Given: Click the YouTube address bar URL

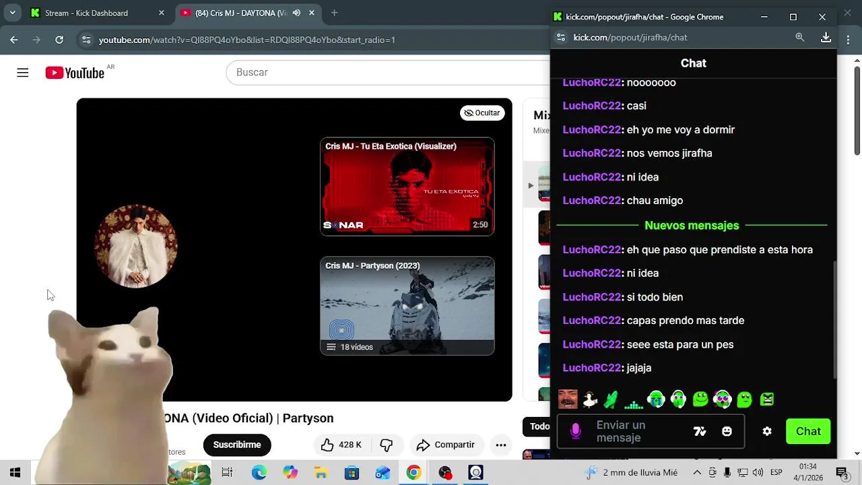Looking at the screenshot, I should click(x=247, y=40).
